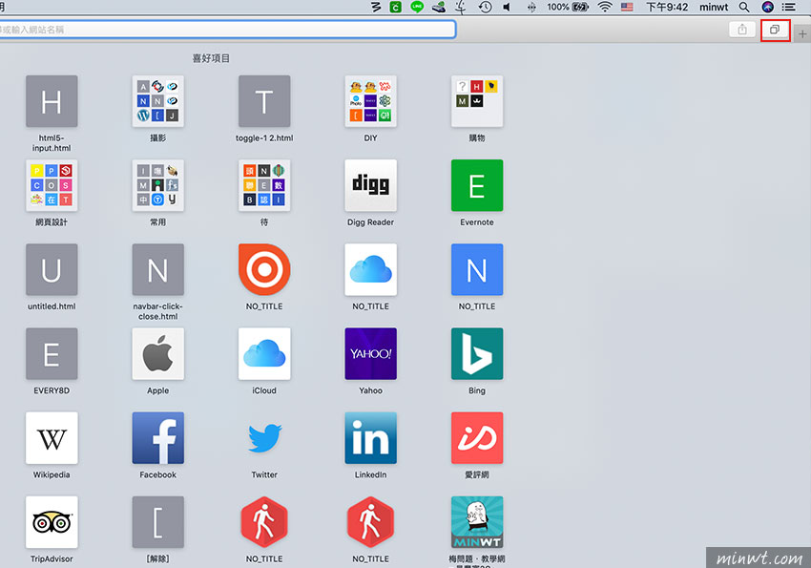Open the html5-input.html favorite
811x568 pixels.
(52, 101)
